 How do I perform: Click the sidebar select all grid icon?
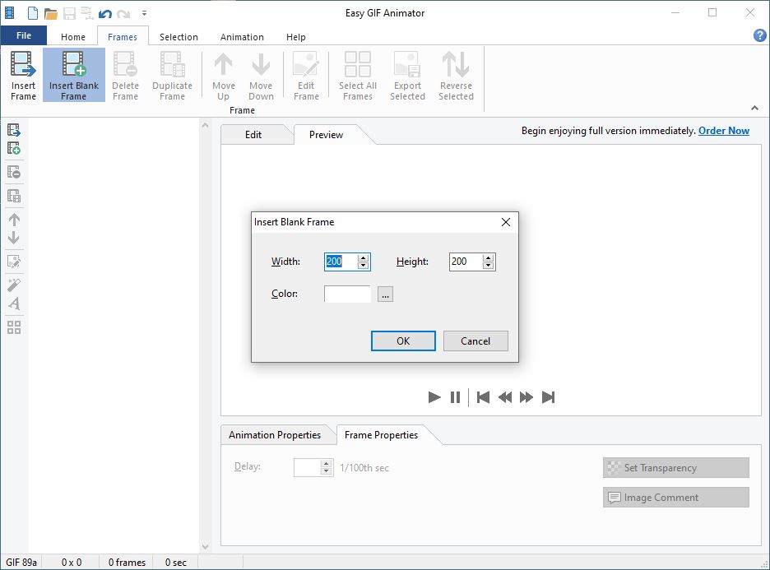point(14,327)
